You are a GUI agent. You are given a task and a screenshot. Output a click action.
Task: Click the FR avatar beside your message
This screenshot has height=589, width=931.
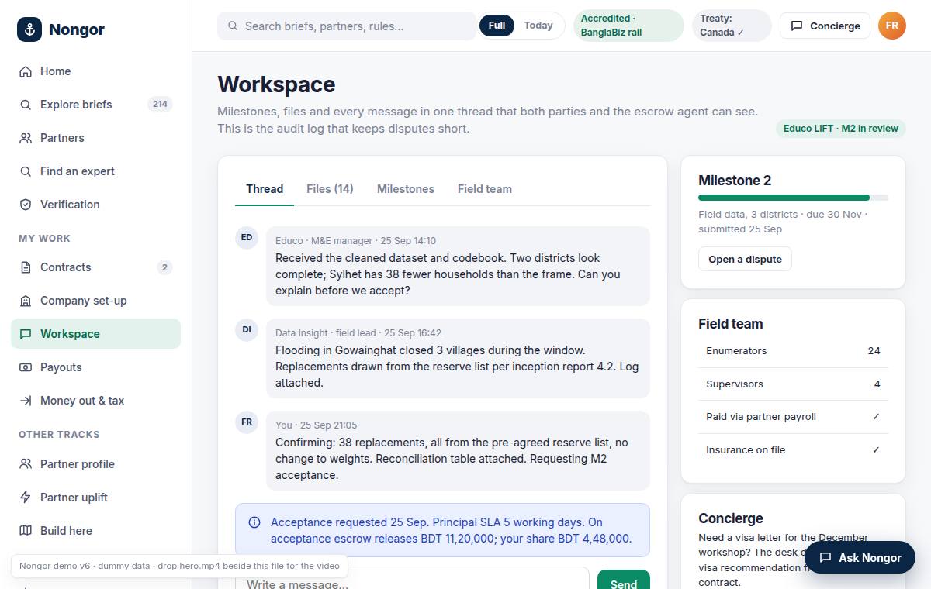247,422
